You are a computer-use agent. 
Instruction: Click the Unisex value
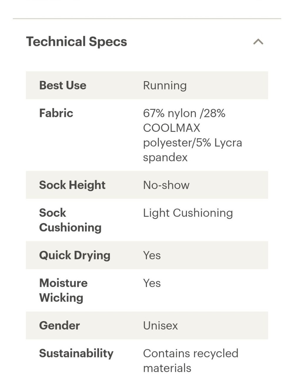(x=160, y=326)
